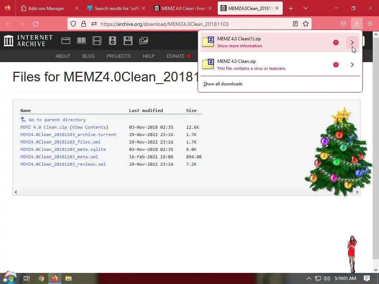Close the active MEMZ4.0Clean_2018 tab
The width and height of the screenshot is (379, 284).
point(277,8)
